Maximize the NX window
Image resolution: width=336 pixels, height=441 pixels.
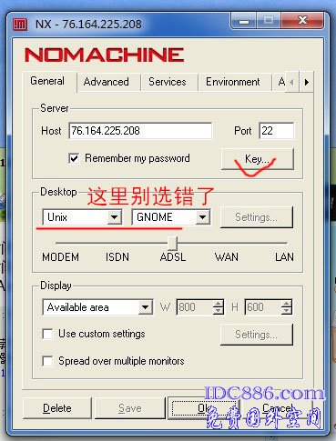tap(269, 21)
